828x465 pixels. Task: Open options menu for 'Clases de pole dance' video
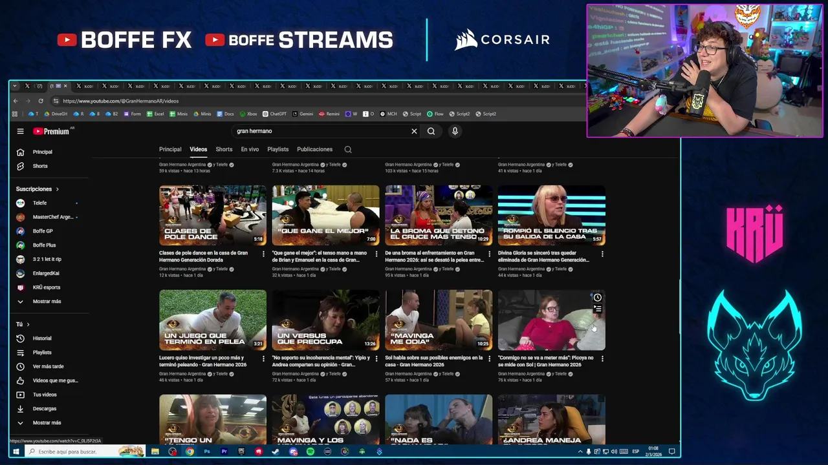click(x=263, y=254)
